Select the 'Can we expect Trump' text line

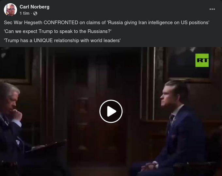click(58, 31)
